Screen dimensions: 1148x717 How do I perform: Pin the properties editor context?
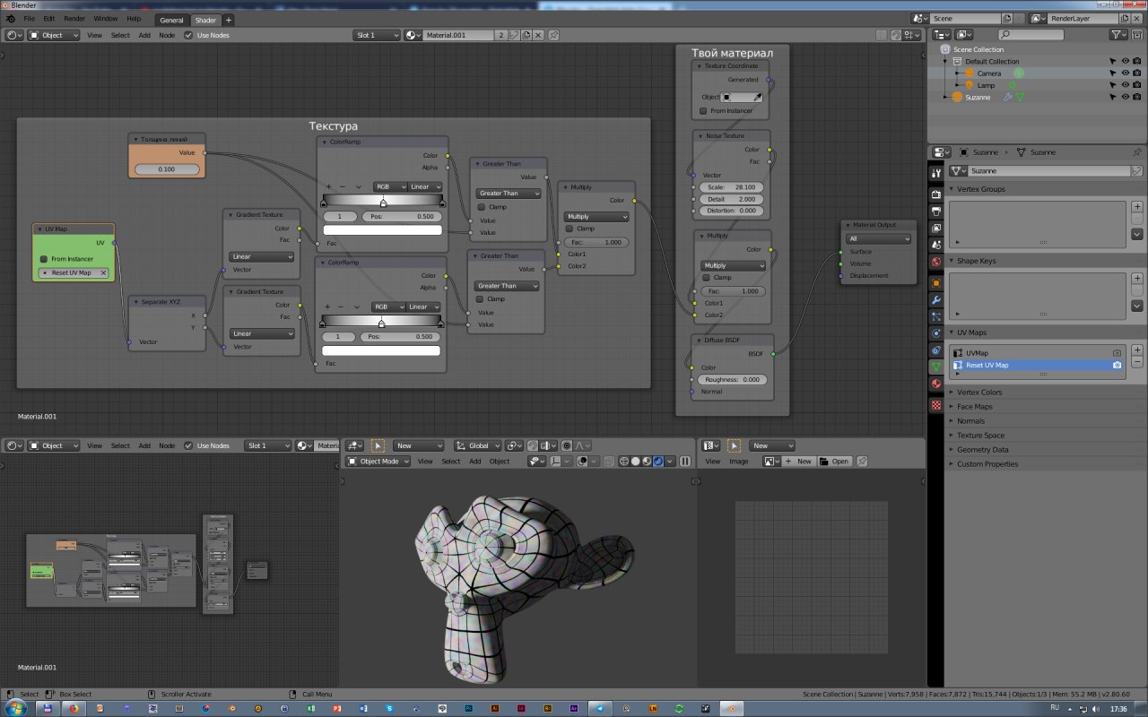pos(1137,152)
